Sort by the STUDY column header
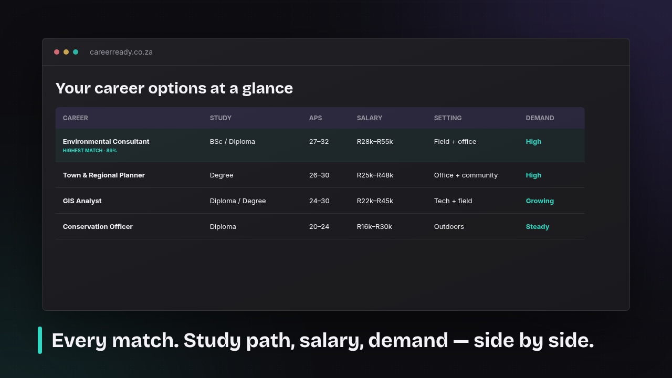672x378 pixels. [220, 118]
